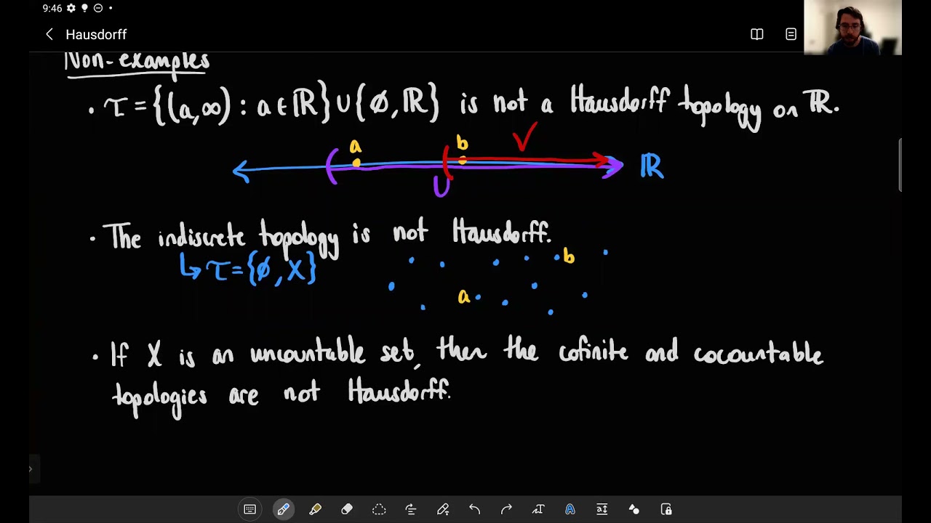Select the Pen tool

click(283, 509)
